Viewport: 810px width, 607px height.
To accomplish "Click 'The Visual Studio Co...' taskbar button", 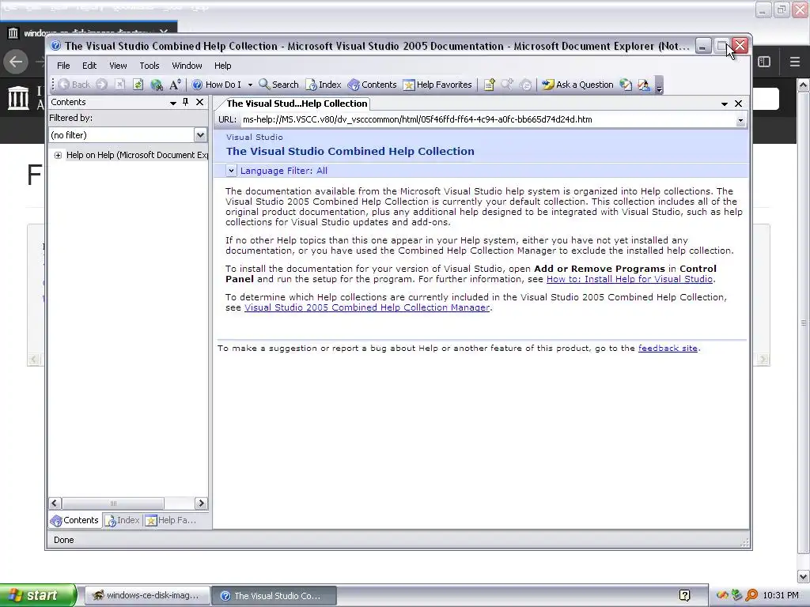I will click(274, 596).
